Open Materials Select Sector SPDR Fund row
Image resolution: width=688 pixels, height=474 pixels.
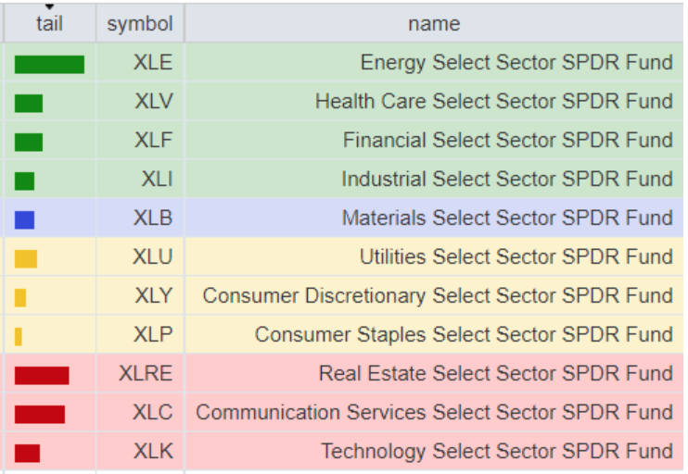(x=507, y=218)
